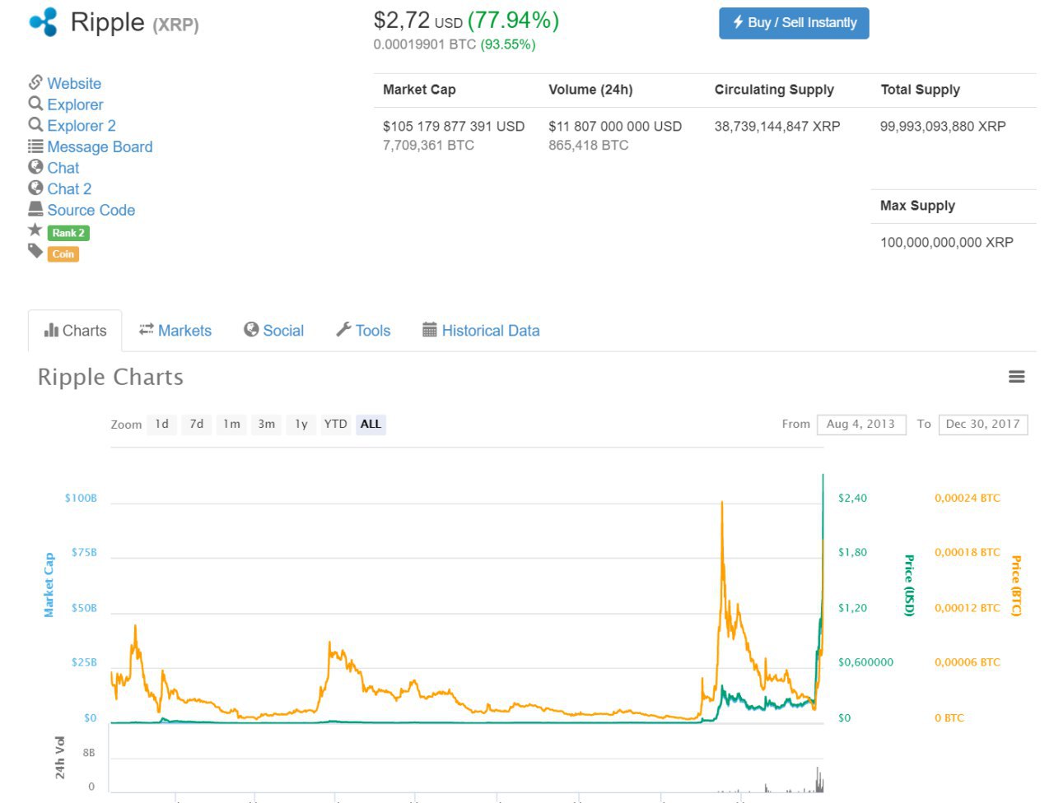The width and height of the screenshot is (1054, 803).
Task: Set chart zoom to 1y
Action: click(301, 425)
